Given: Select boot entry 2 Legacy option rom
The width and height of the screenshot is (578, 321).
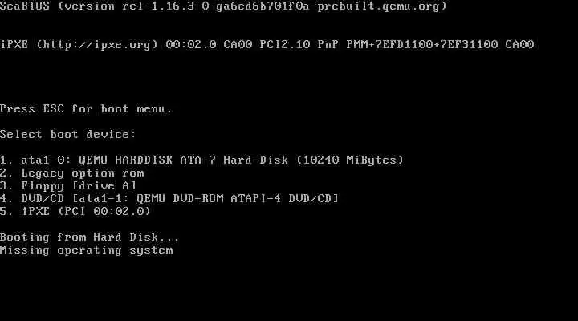Looking at the screenshot, I should point(72,173).
